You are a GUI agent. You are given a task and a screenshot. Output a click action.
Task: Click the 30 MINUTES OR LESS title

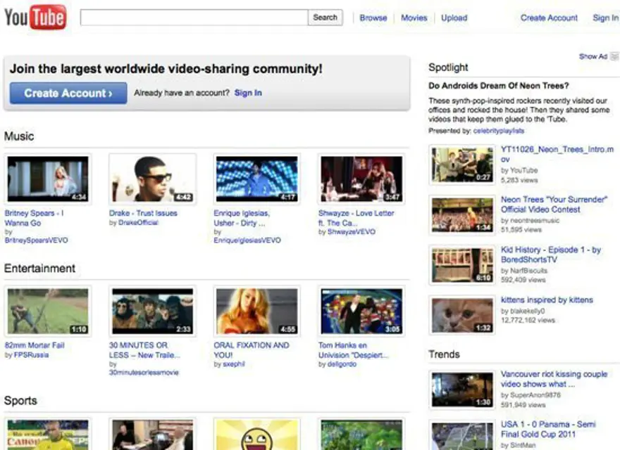coord(144,349)
